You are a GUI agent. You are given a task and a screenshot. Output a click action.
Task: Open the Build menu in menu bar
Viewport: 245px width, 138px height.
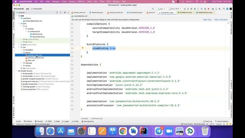[90, 2]
